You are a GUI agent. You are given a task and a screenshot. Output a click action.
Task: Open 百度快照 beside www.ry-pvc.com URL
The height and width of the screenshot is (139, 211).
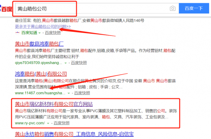(x=62, y=123)
